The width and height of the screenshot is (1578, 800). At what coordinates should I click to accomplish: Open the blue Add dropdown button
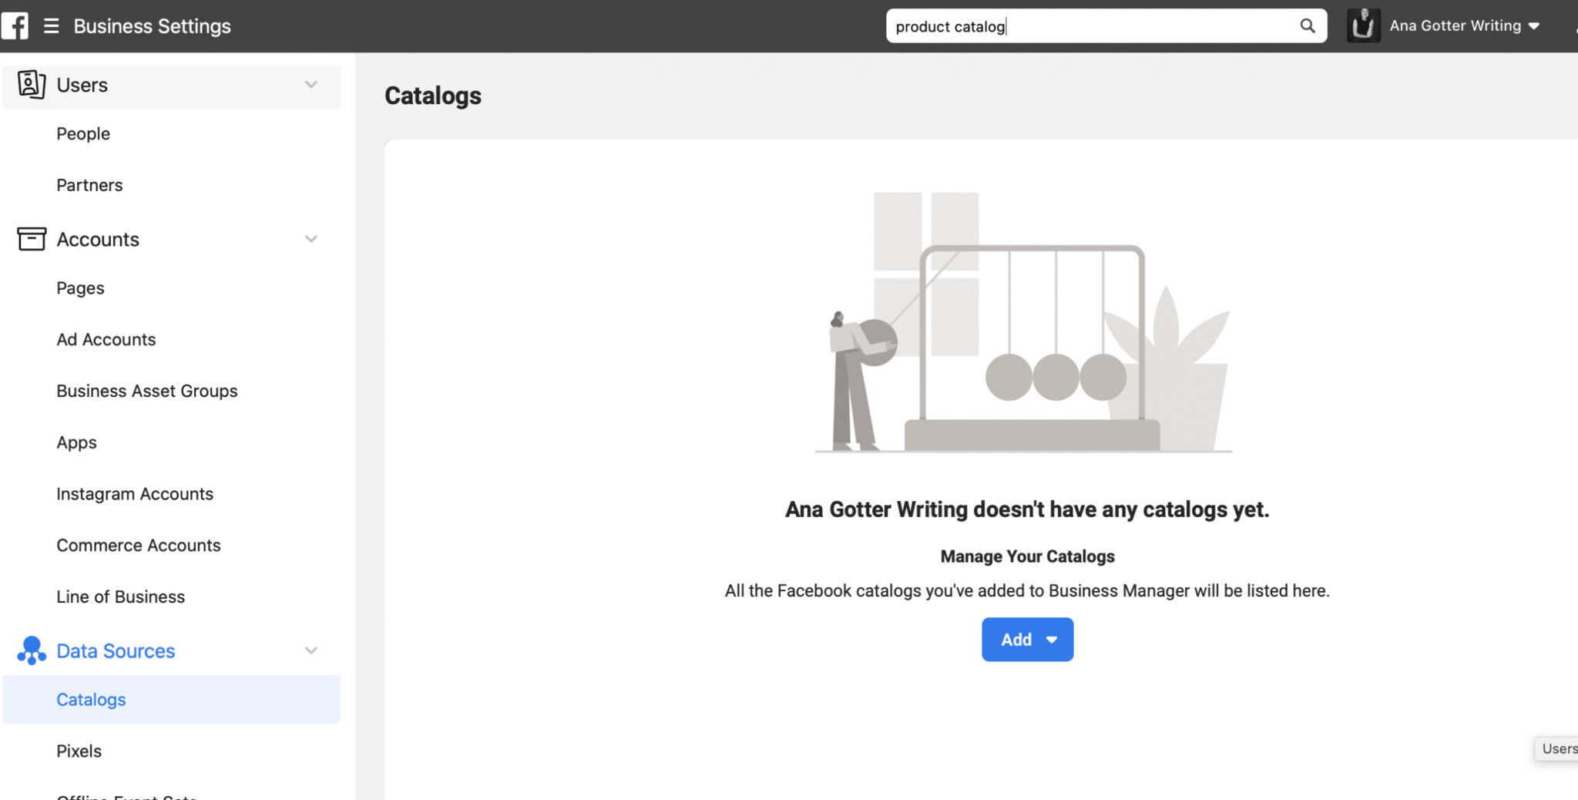(1027, 639)
